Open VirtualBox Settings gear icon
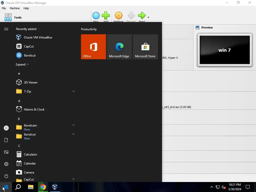Screen dimensions: 256x192 [118, 15]
